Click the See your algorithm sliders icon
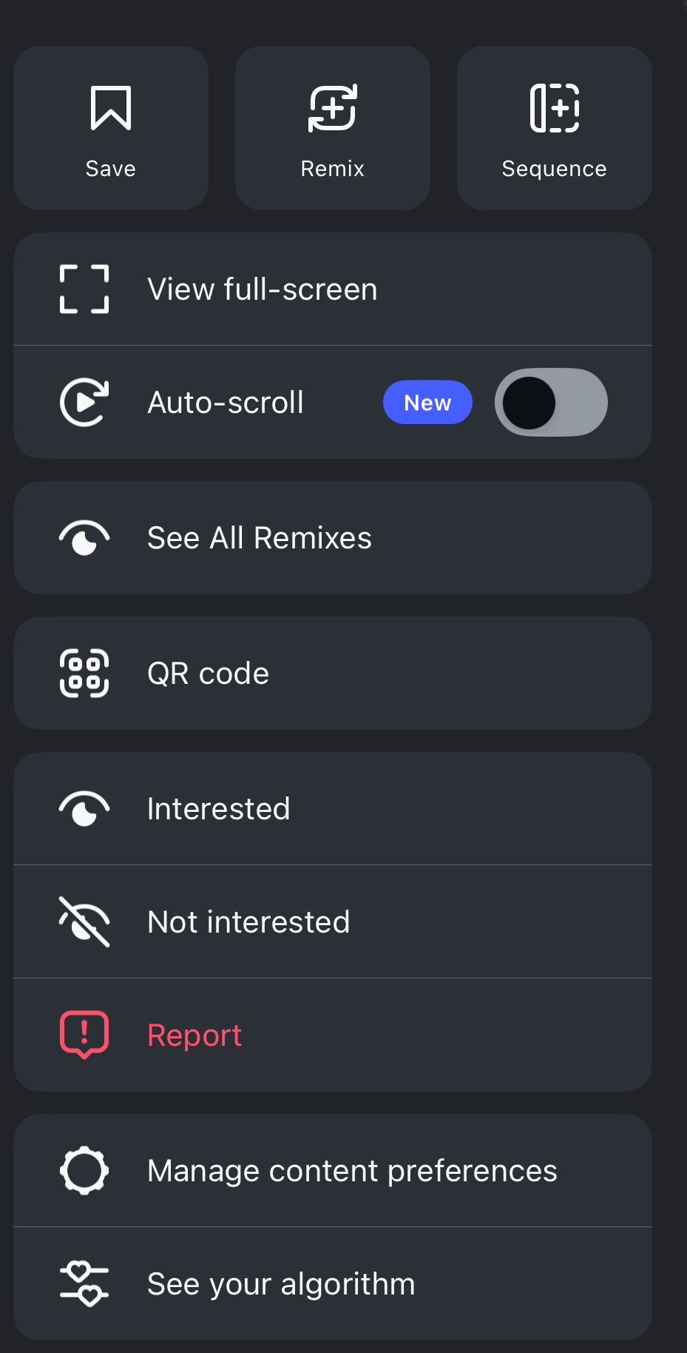Viewport: 687px width, 1353px height. [84, 1283]
